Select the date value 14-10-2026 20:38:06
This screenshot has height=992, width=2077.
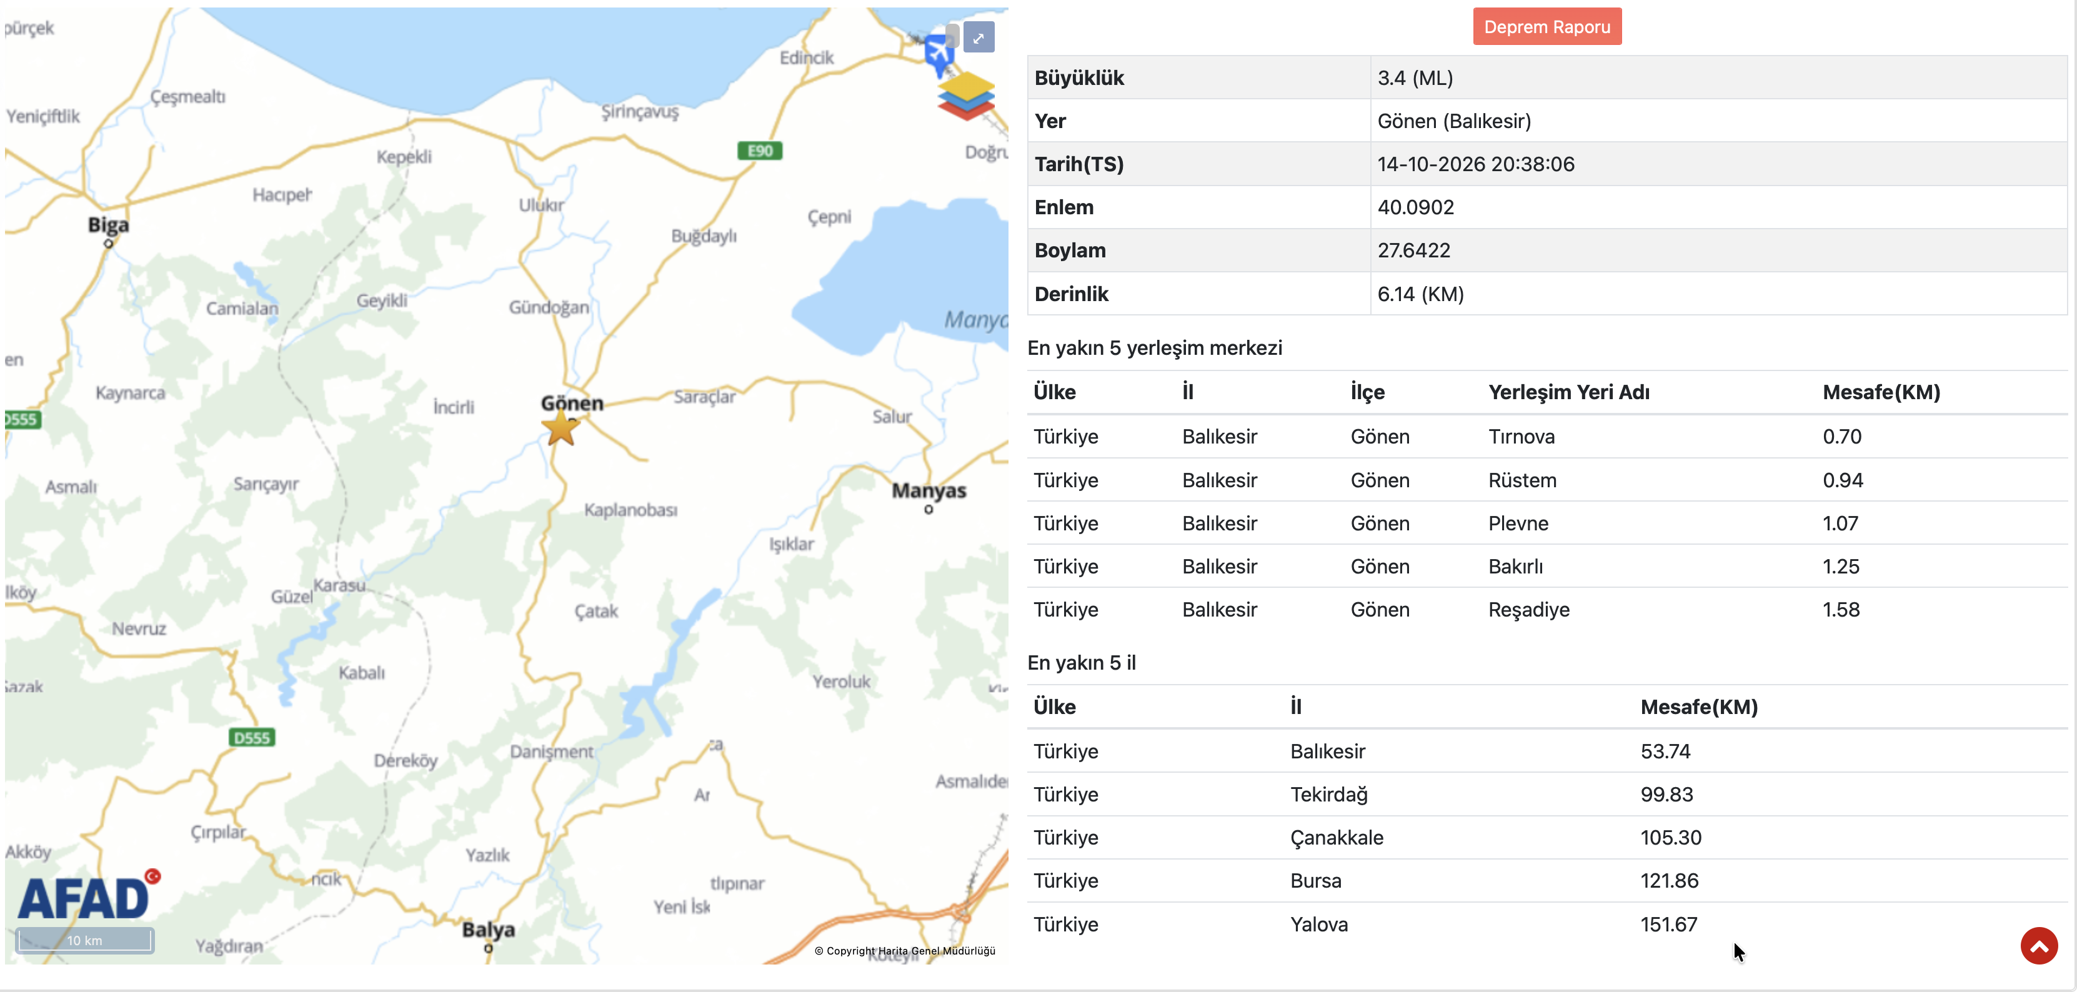click(1475, 164)
